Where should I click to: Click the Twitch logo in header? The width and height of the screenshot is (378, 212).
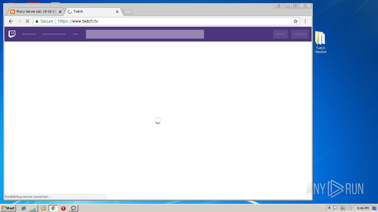(x=12, y=34)
